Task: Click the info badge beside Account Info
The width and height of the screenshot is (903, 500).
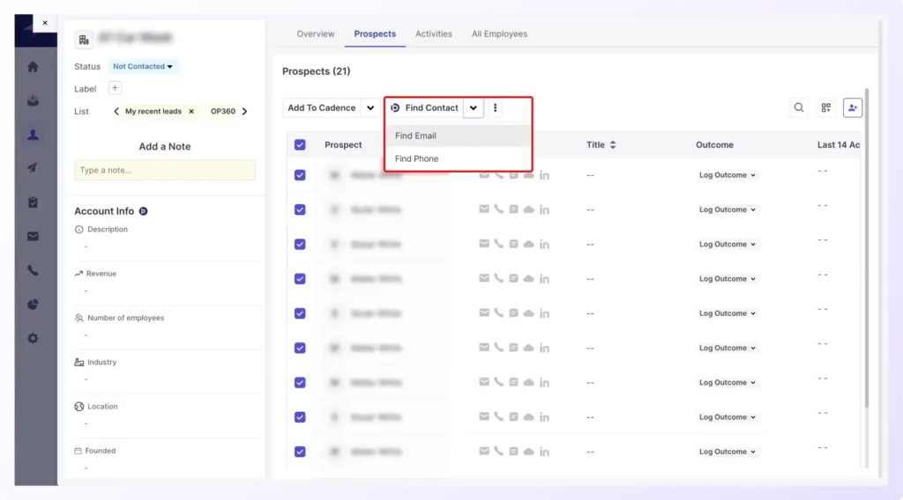Action: 144,211
